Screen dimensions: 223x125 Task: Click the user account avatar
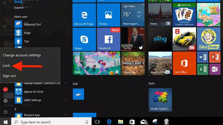tap(5, 89)
